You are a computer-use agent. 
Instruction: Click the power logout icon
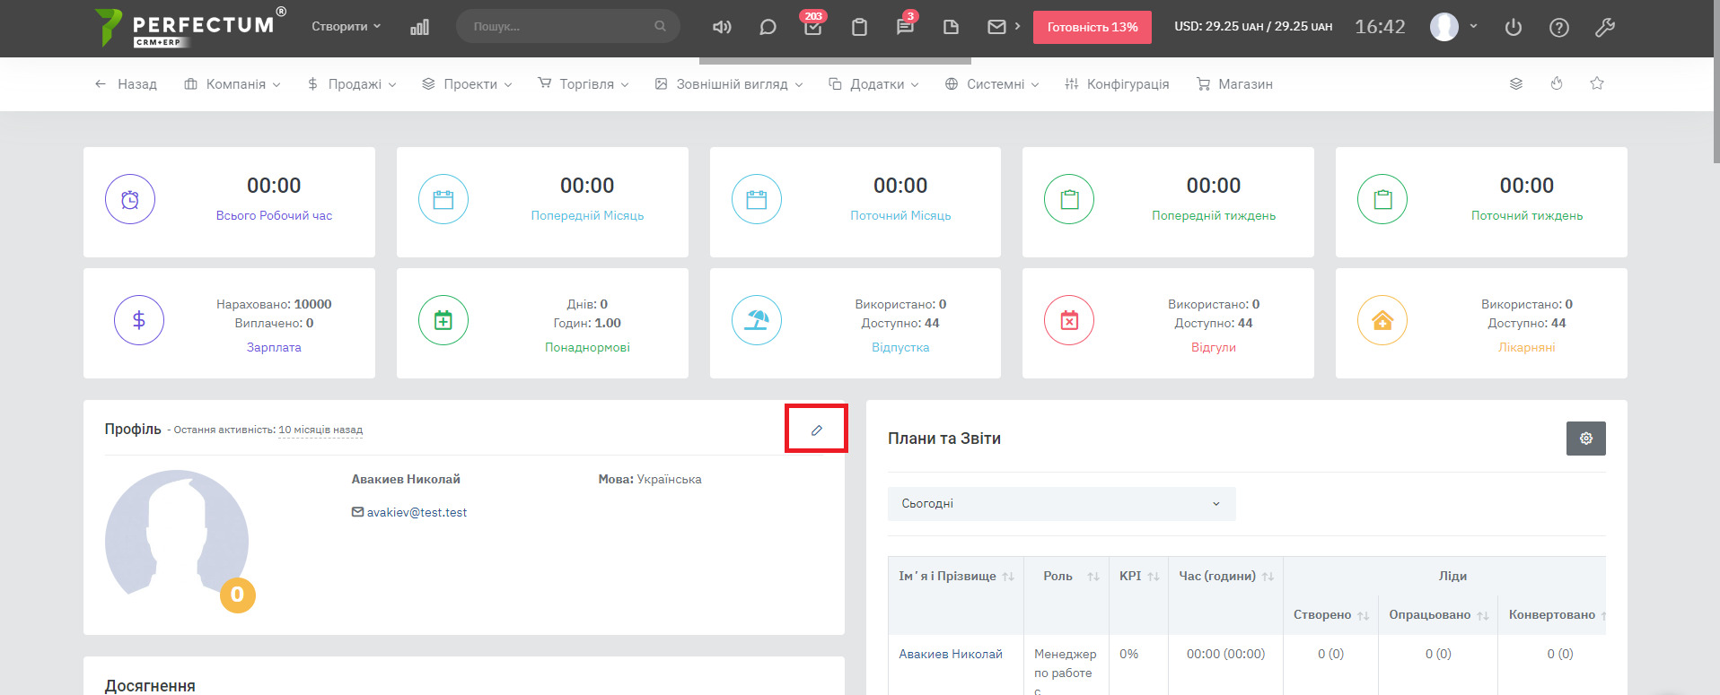[x=1513, y=27]
